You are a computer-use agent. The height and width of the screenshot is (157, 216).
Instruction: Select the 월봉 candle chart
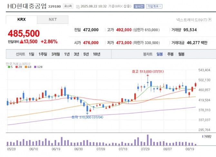pos(181,54)
